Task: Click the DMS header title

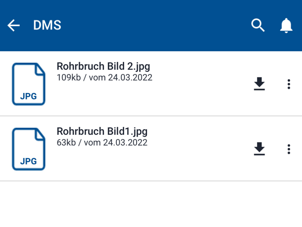Action: [47, 26]
